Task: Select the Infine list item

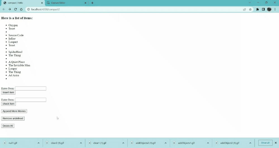Action: (x=12, y=39)
